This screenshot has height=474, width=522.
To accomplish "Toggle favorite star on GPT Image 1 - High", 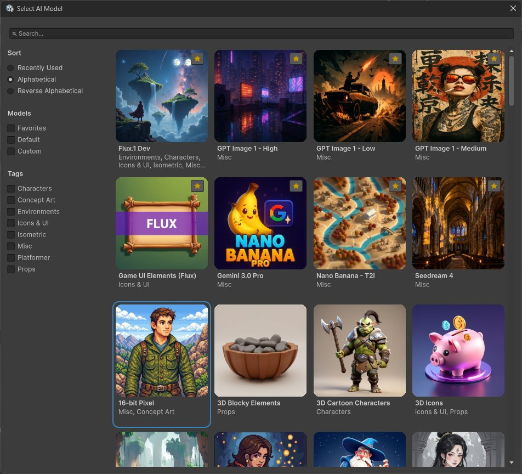I will [296, 59].
